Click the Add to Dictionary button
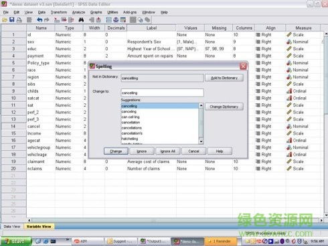The height and width of the screenshot is (246, 328). pos(224,78)
